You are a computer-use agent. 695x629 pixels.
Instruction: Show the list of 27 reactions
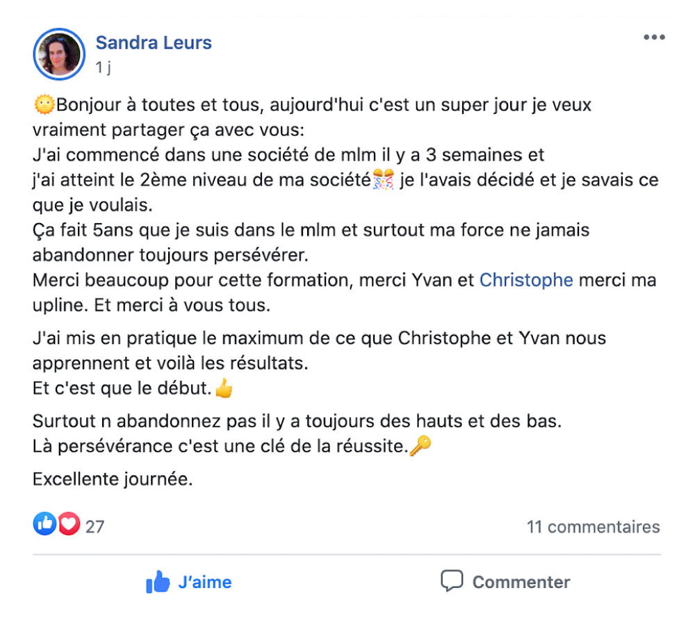pyautogui.click(x=95, y=527)
